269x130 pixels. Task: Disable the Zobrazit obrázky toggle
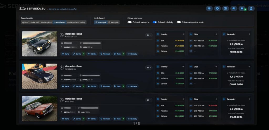[x=155, y=22]
